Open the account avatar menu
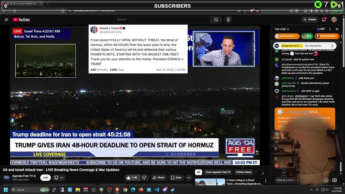This screenshot has width=345, height=194. point(334,19)
